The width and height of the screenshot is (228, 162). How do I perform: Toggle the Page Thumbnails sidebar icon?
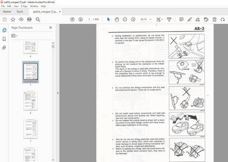point(4,30)
